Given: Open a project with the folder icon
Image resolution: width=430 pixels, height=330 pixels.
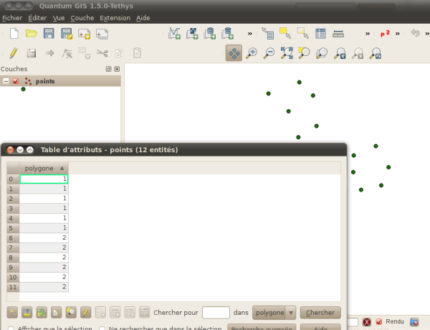Looking at the screenshot, I should (x=32, y=33).
